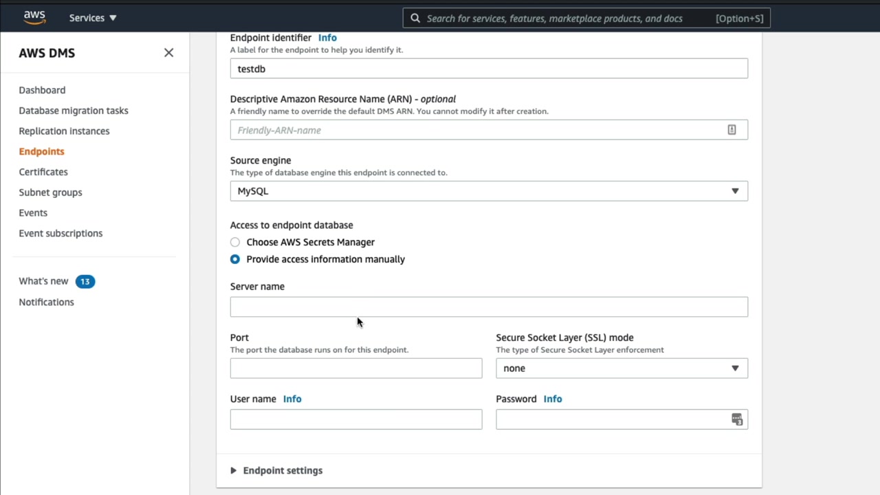Select Provide access information manually option
Image resolution: width=880 pixels, height=495 pixels.
[235, 259]
